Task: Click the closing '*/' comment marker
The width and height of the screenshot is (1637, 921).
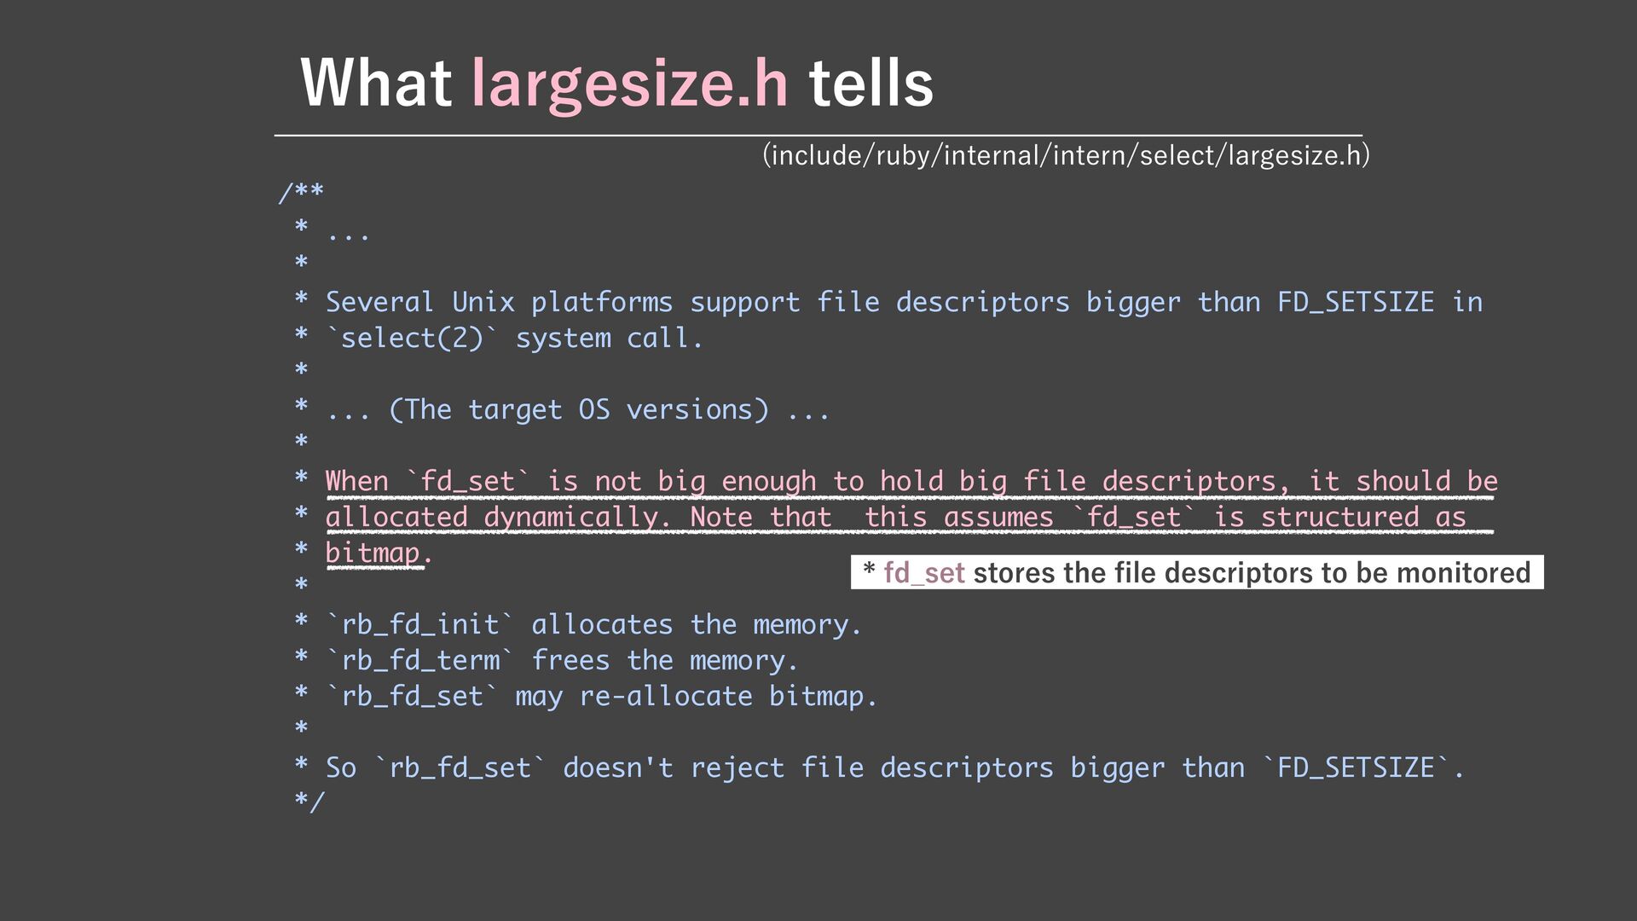Action: [x=309, y=802]
